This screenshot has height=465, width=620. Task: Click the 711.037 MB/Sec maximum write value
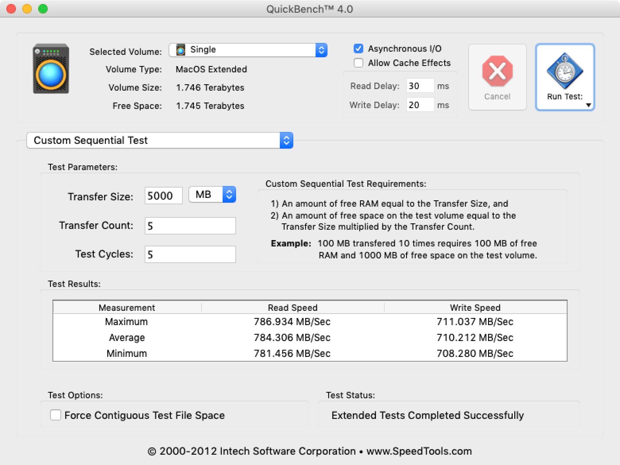tap(475, 322)
